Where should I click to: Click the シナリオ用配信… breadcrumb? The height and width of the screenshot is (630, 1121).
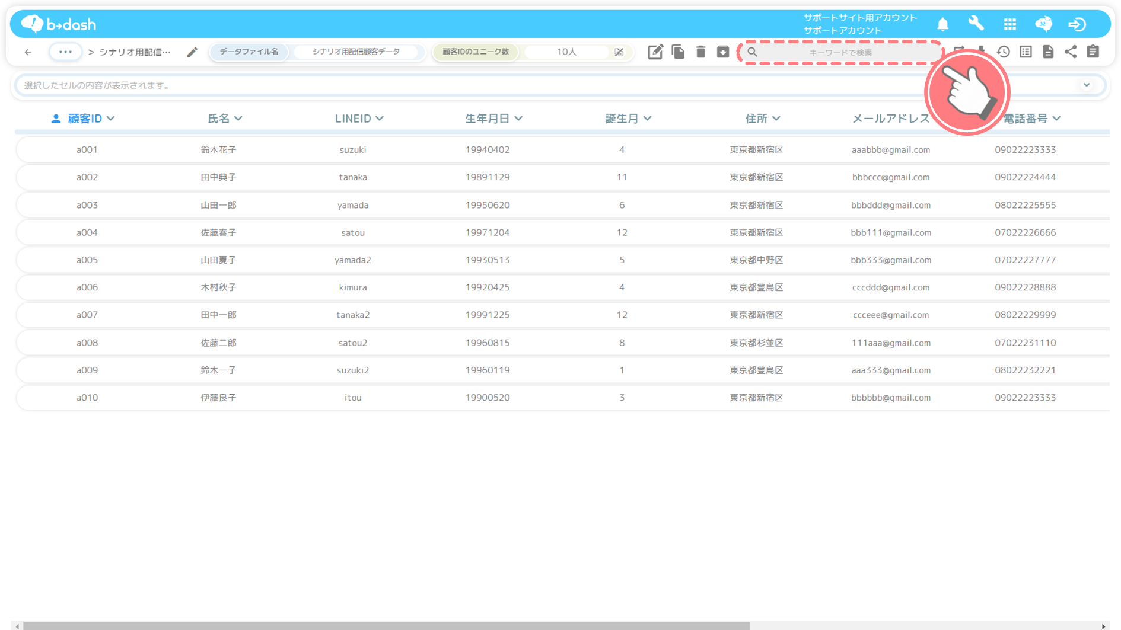pos(135,52)
